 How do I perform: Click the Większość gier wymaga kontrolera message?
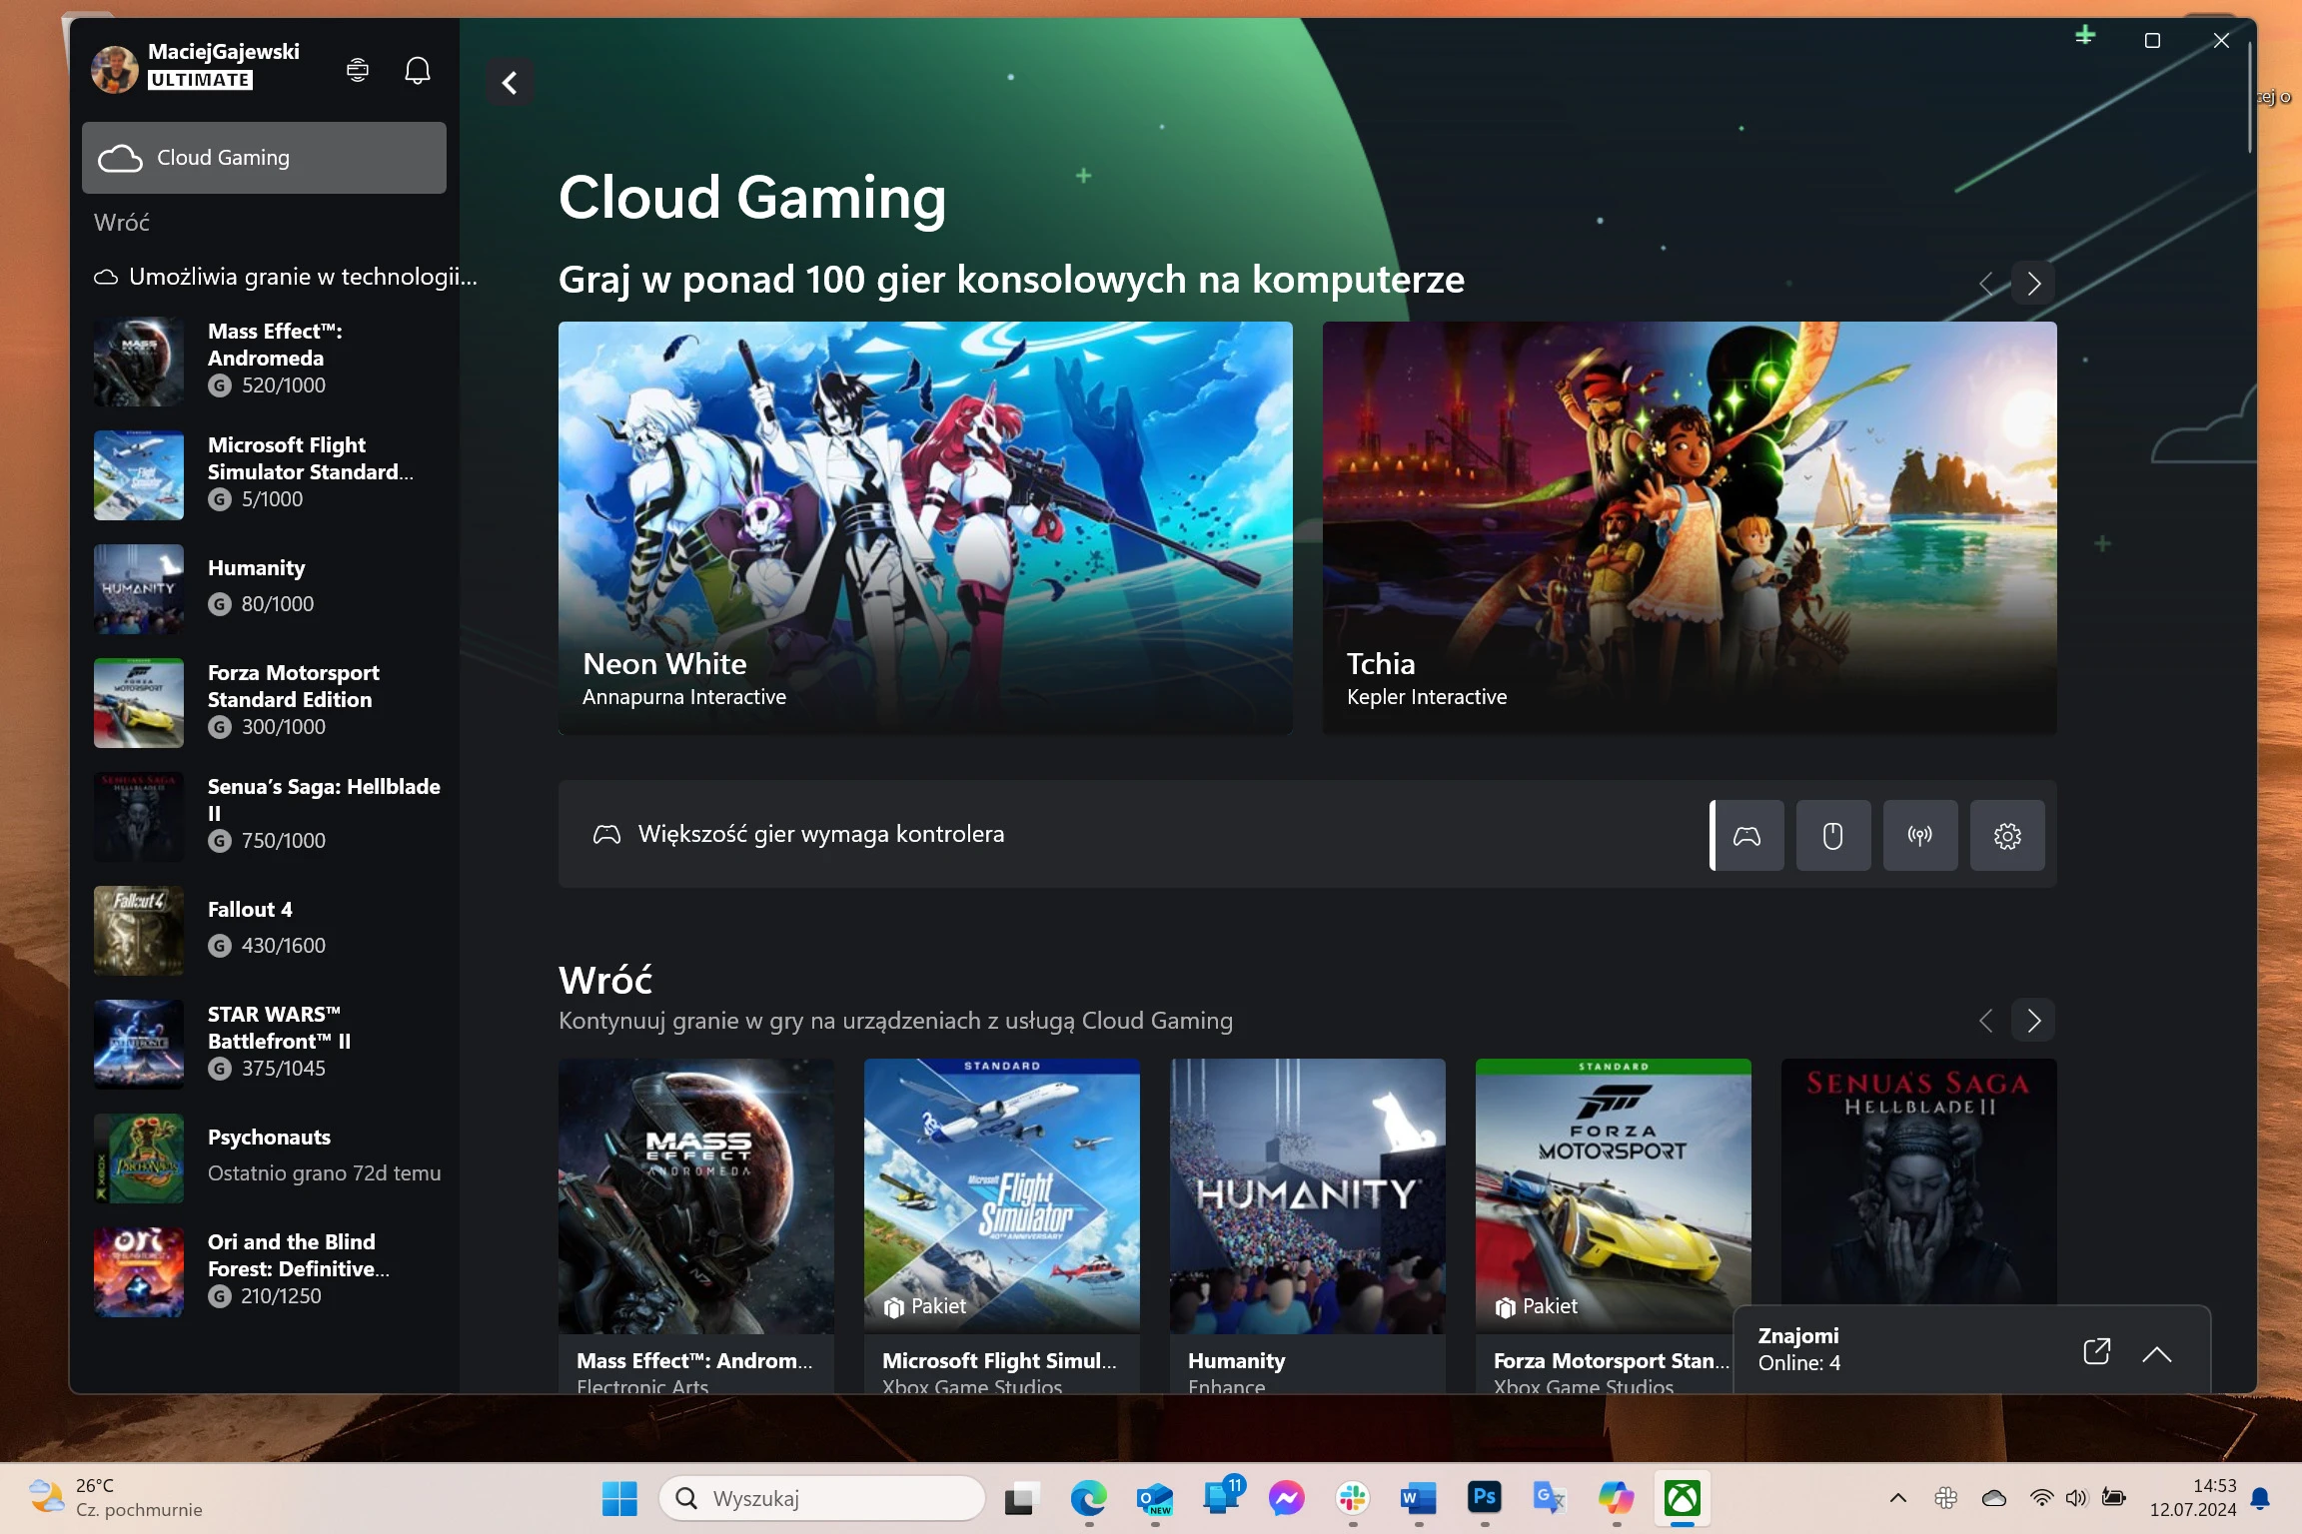point(821,834)
